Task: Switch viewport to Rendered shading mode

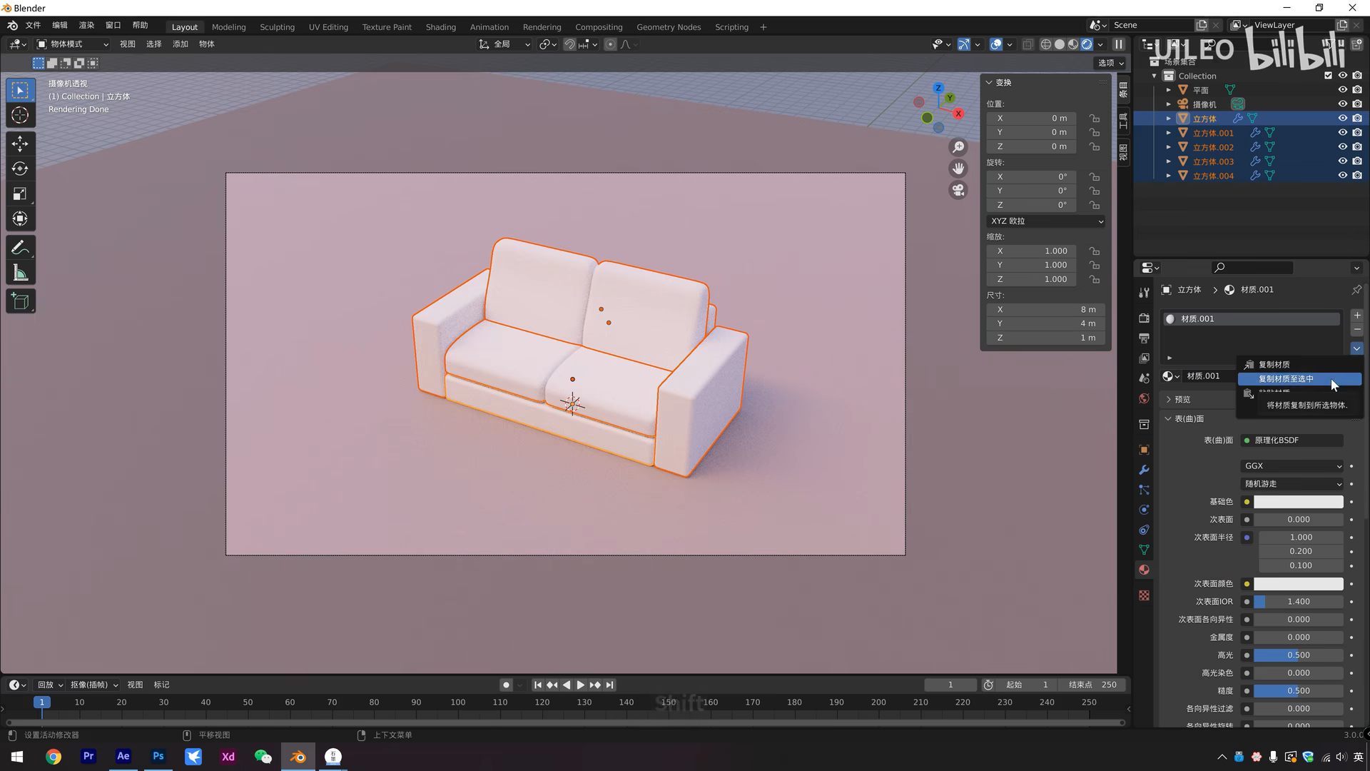Action: 1085,44
